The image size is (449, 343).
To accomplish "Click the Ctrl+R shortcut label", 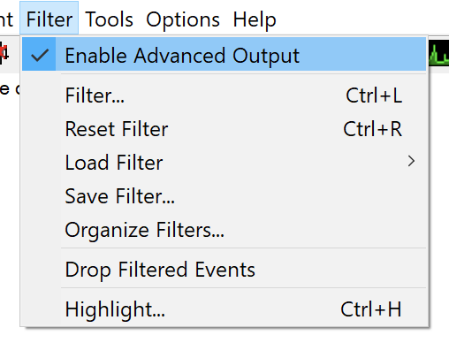I will 372,129.
